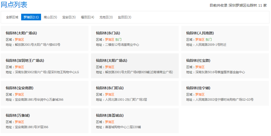Image resolution: width=271 pixels, height=136 pixels.
Task: Click address 二横街12号鸿基商业中心
Action: tap(122, 45)
